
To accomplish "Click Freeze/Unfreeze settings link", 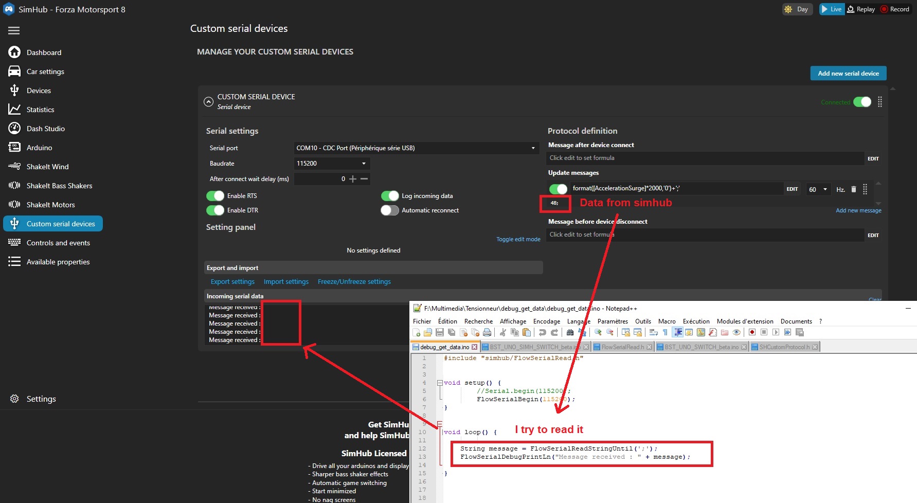I will [x=354, y=282].
